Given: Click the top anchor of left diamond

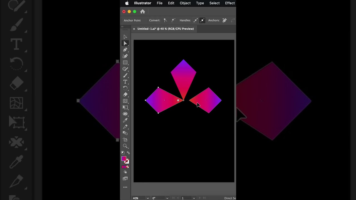Looking at the screenshot, I should tap(158, 87).
